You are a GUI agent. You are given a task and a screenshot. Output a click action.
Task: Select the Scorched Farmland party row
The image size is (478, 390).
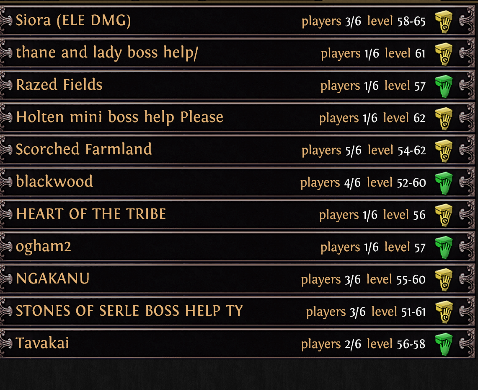coord(238,150)
